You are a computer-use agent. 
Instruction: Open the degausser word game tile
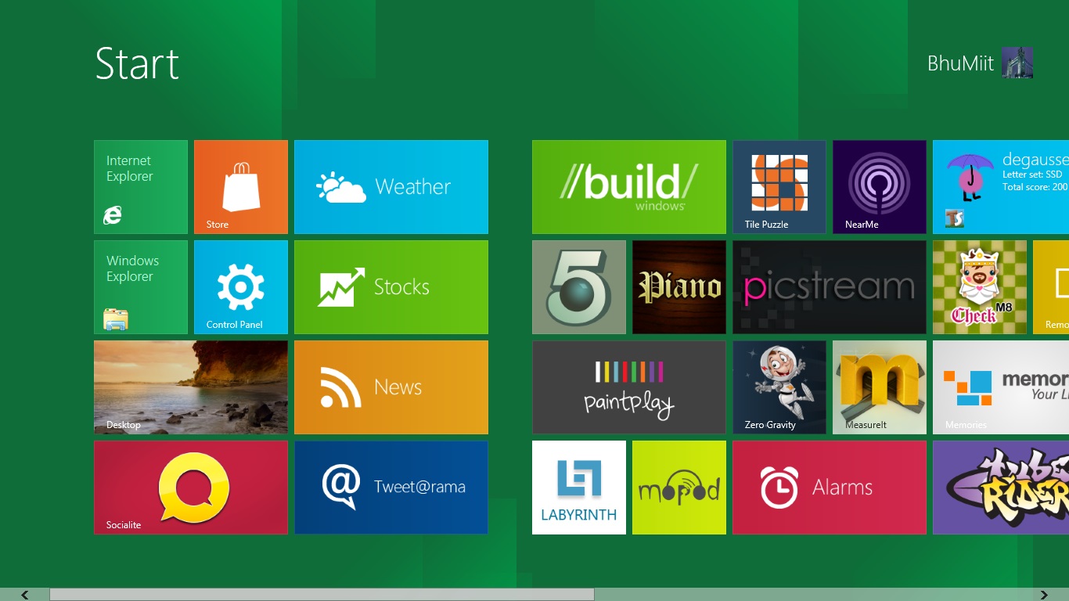pyautogui.click(x=1001, y=187)
